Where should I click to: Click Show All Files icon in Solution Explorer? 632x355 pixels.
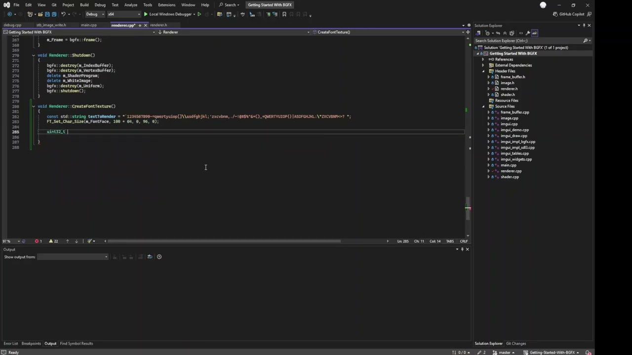tap(512, 33)
